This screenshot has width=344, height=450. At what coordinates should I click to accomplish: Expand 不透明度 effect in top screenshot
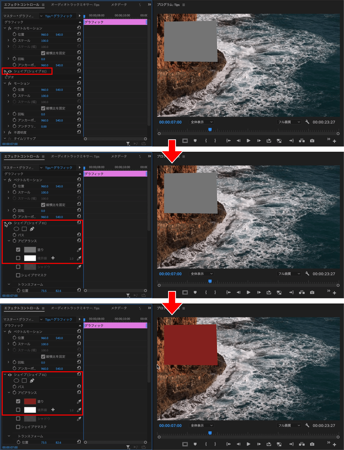(x=4, y=132)
